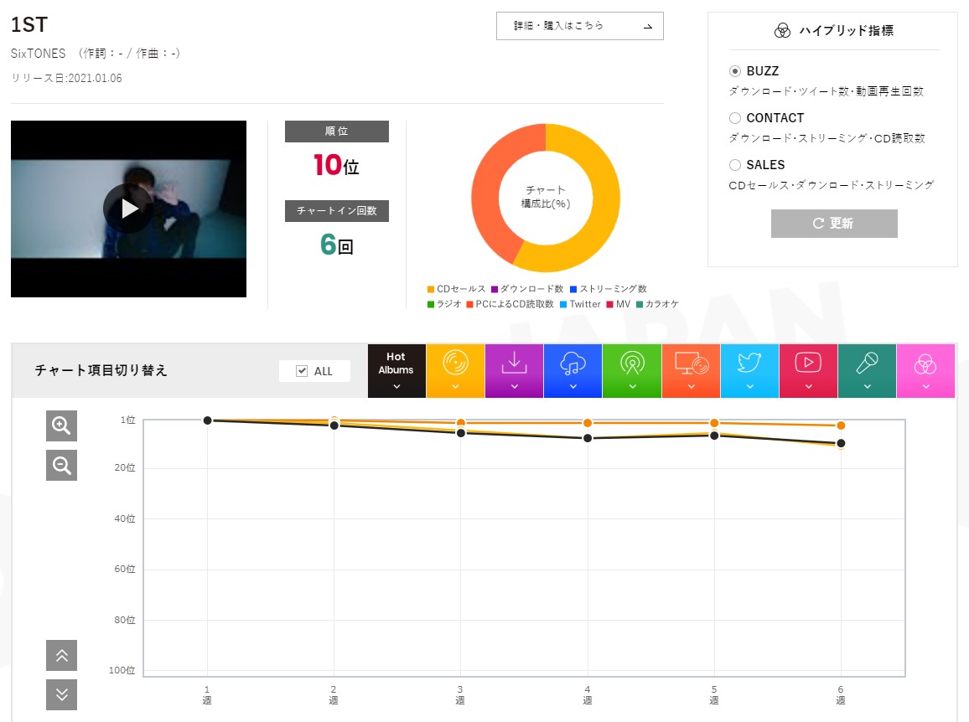Image resolution: width=969 pixels, height=722 pixels.
Task: Click orange week 3 data point
Action: [x=460, y=423]
